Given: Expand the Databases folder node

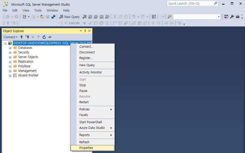Looking at the screenshot, I should [x=10, y=48].
